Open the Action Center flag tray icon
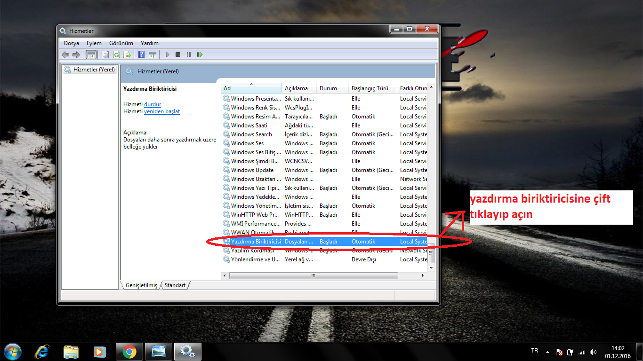The height and width of the screenshot is (361, 643). (x=559, y=352)
